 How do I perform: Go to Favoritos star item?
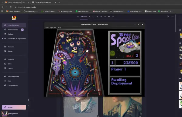pyautogui.click(x=14, y=59)
